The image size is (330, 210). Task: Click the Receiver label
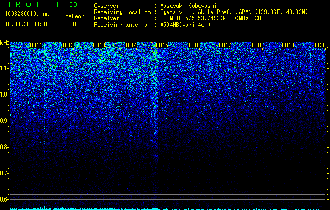(x=107, y=18)
